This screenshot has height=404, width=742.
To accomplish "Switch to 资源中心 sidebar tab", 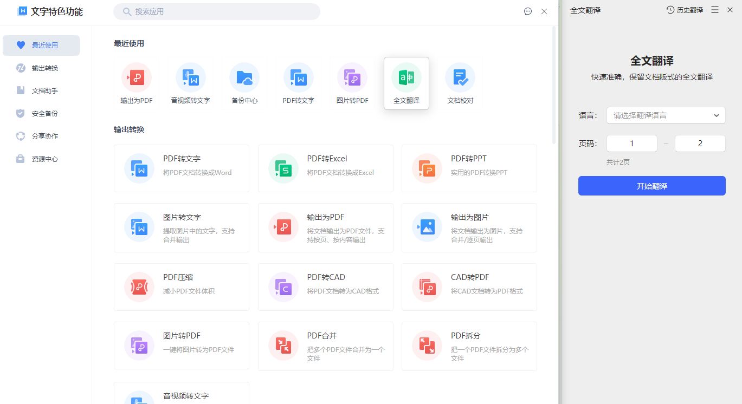I will (x=41, y=159).
